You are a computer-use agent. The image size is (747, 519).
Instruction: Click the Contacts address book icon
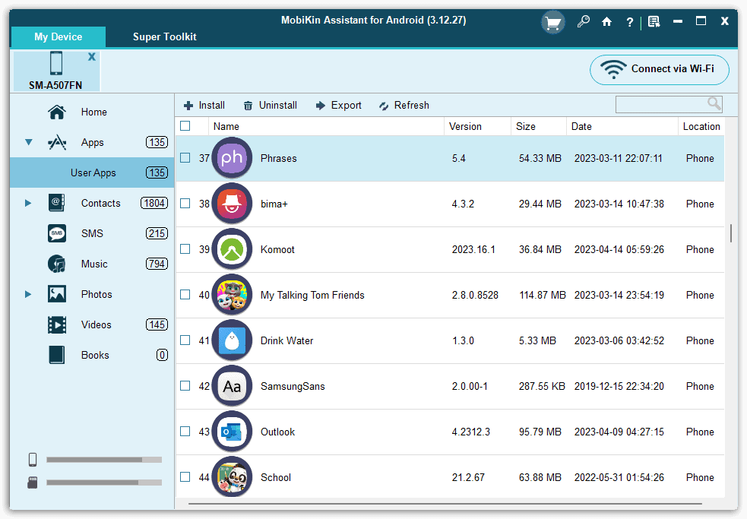57,203
